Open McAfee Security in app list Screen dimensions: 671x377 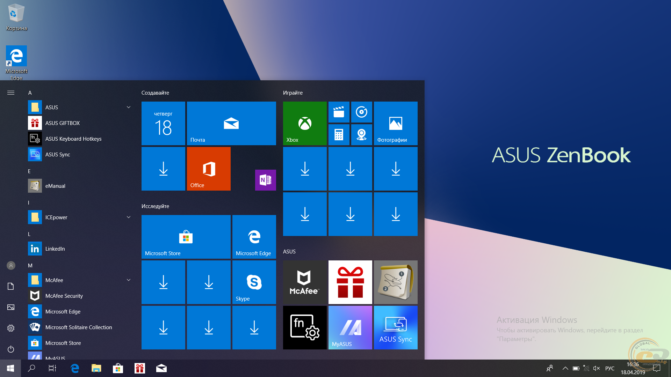(x=80, y=296)
